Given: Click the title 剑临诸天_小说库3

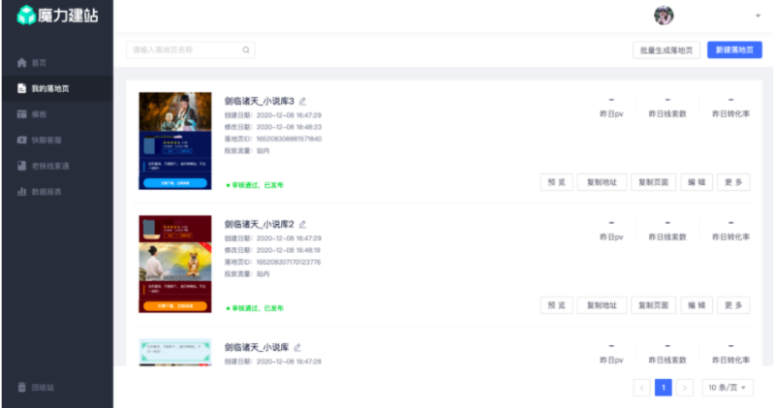Looking at the screenshot, I should coord(259,102).
